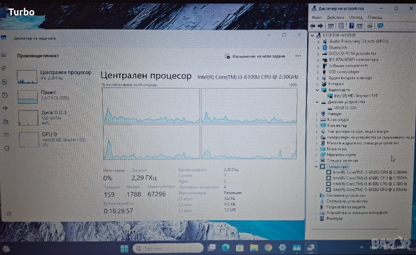The width and height of the screenshot is (416, 255).
Task: Click Изпълнение на нова задача button
Action: (255, 56)
